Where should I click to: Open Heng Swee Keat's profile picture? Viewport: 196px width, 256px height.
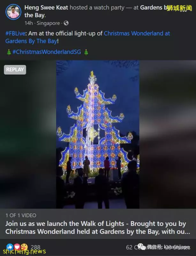13,12
